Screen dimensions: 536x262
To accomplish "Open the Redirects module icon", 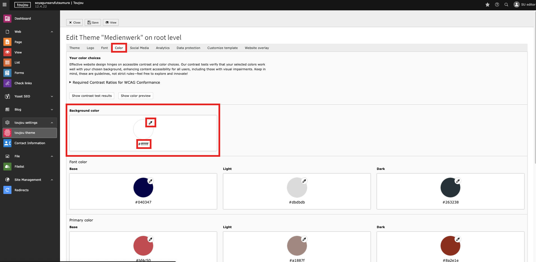I will click(x=7, y=190).
